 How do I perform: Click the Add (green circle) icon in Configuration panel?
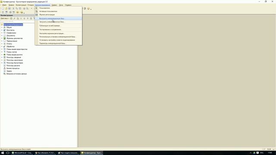(11, 18)
